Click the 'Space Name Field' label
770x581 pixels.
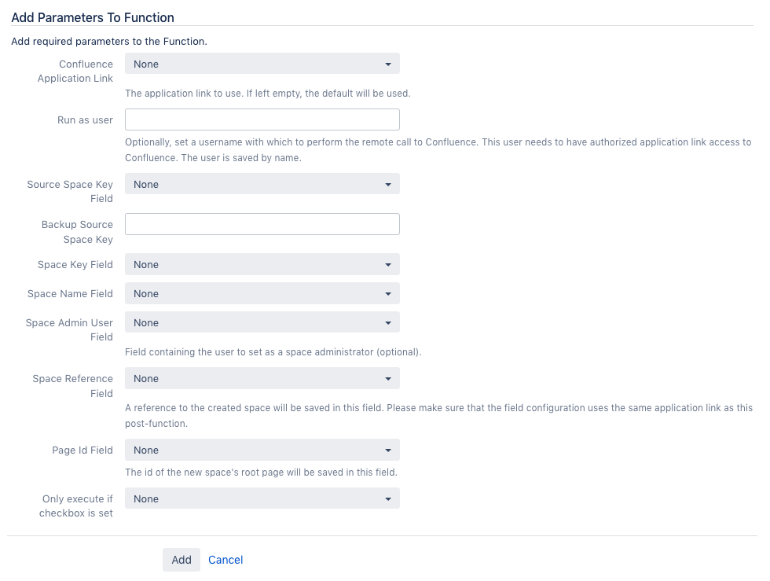click(x=70, y=293)
